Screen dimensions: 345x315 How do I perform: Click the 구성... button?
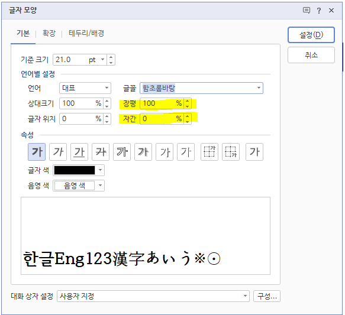click(x=267, y=296)
